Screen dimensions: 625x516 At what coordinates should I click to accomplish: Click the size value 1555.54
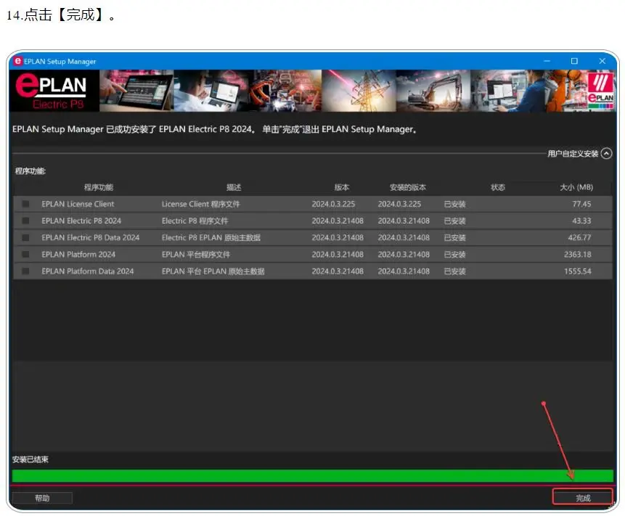click(x=578, y=271)
